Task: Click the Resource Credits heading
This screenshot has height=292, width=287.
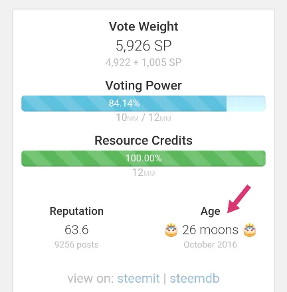Action: click(143, 141)
